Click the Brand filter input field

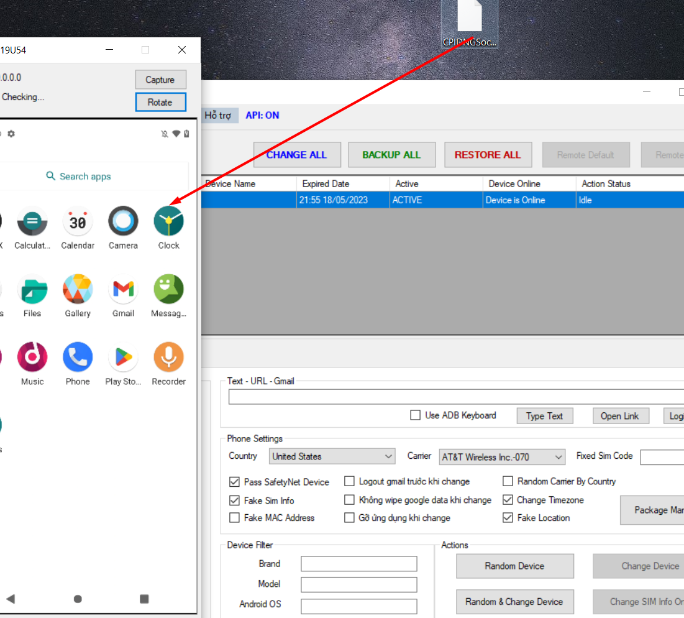pos(358,564)
